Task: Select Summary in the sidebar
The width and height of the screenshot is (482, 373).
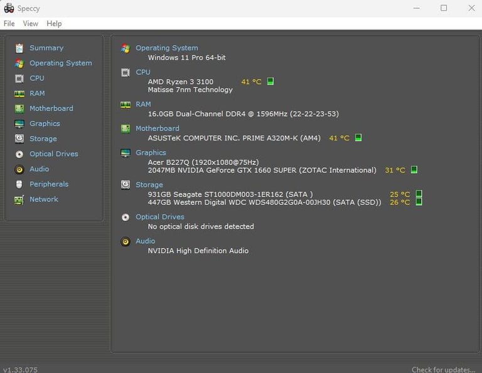Action: [46, 48]
